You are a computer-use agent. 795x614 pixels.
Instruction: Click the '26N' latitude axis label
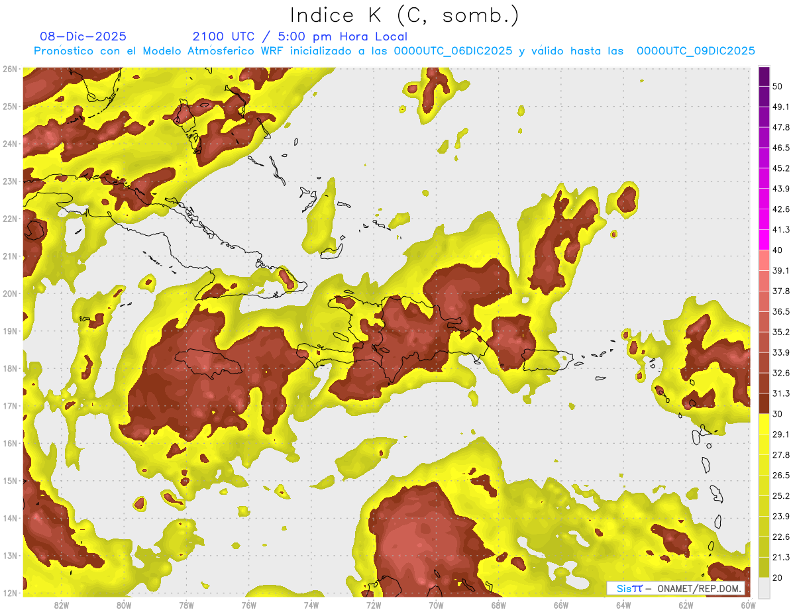click(10, 69)
